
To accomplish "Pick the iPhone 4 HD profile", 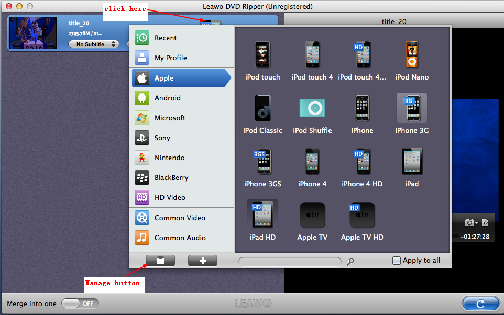I will pyautogui.click(x=362, y=167).
